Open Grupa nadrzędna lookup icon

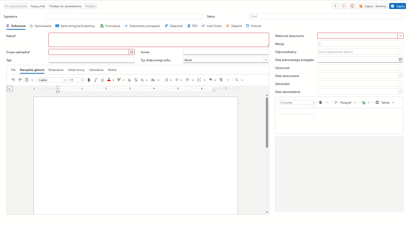click(x=132, y=52)
